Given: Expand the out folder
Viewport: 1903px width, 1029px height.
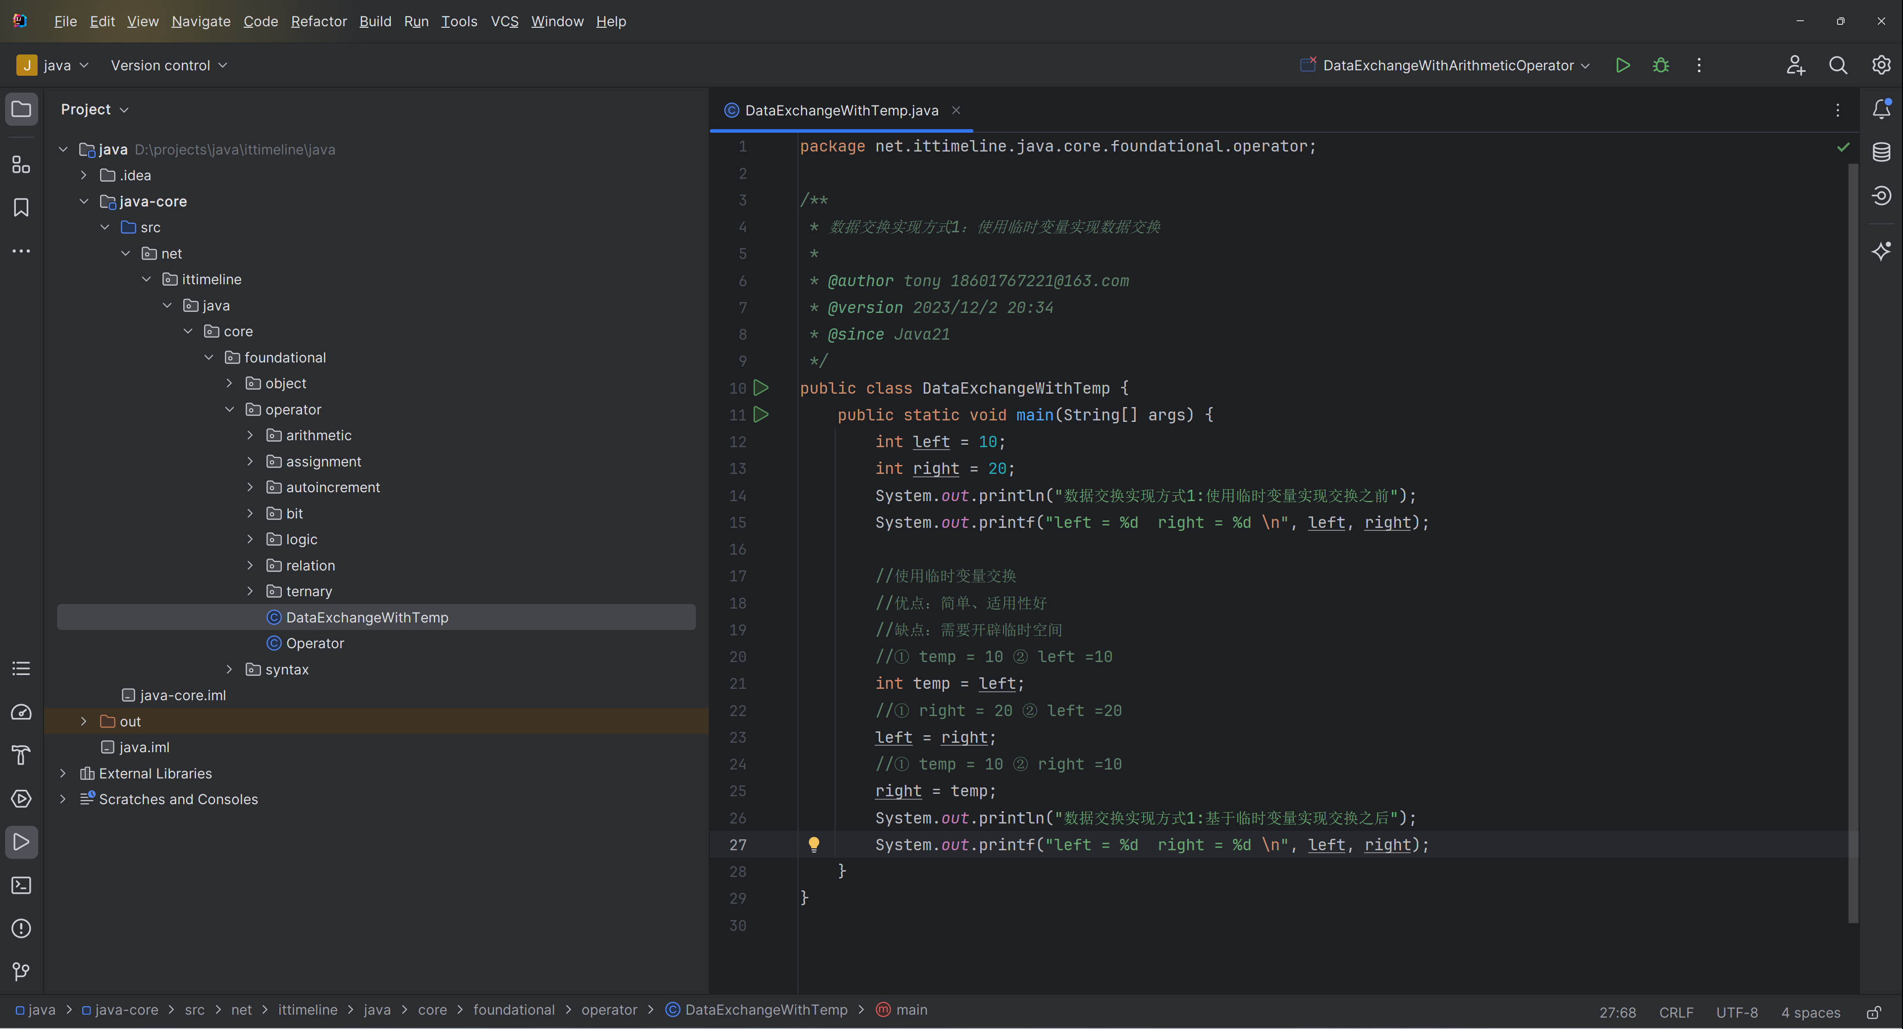Looking at the screenshot, I should click(84, 721).
